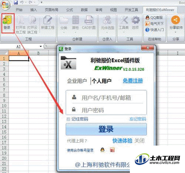Open the 插入 ribbon tab
185x173 pixels.
[x=34, y=10]
